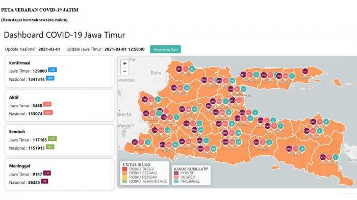Image resolution: width=357 pixels, height=200 pixels.
Task: Select Trenggalek's teal probable-cases marker
Action: pyautogui.click(x=175, y=145)
